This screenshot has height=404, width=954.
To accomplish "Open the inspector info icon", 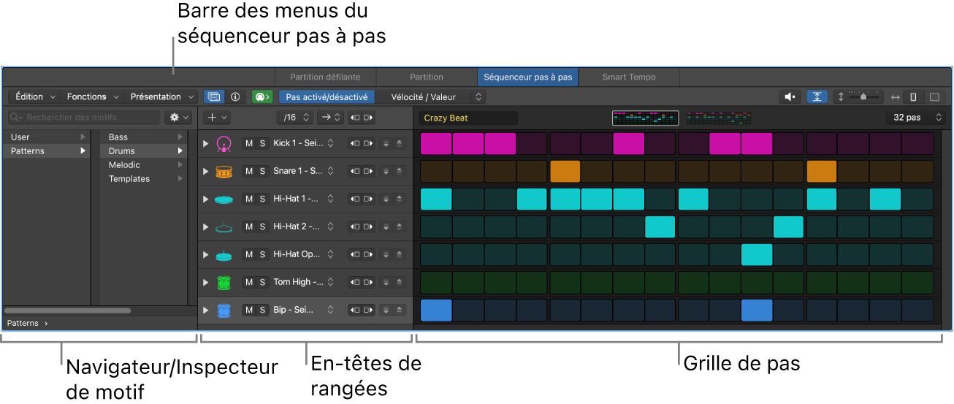I will coord(235,96).
